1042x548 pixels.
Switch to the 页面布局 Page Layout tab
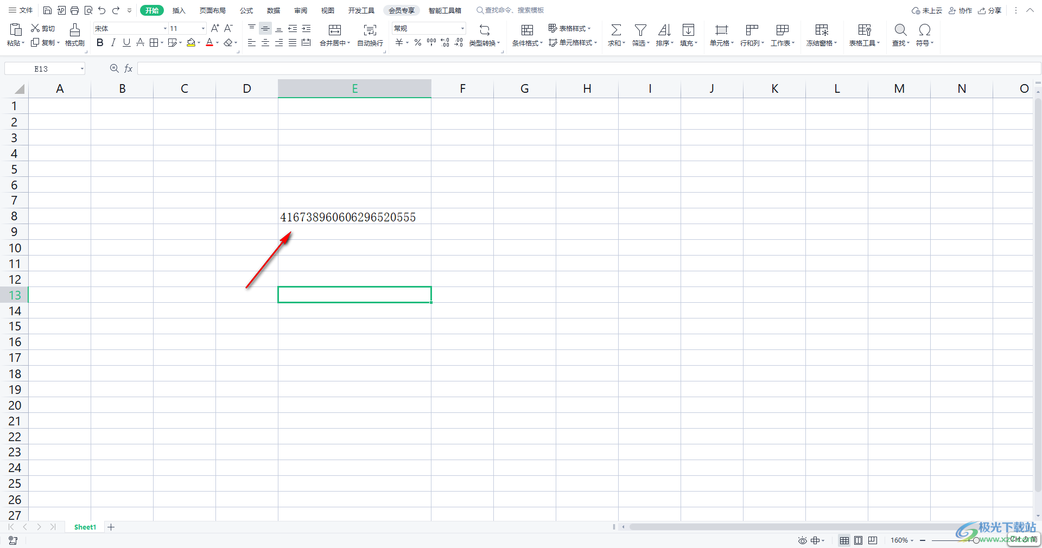coord(212,10)
